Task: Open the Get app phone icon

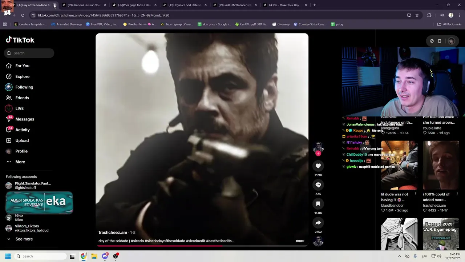Action: (x=440, y=41)
